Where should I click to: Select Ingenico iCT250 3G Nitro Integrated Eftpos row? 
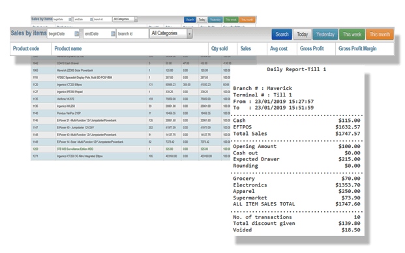[130, 156]
